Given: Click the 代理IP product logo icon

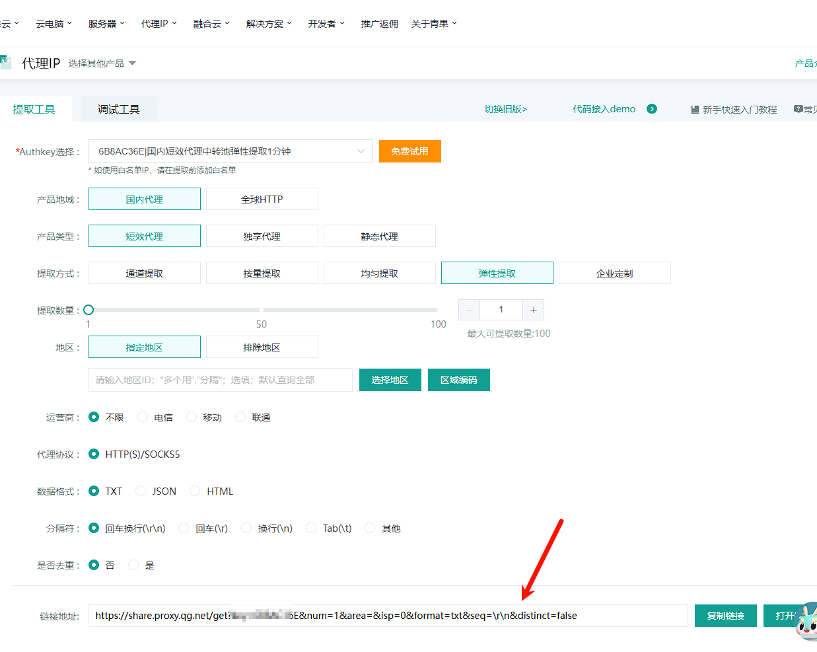Looking at the screenshot, I should click(5, 63).
